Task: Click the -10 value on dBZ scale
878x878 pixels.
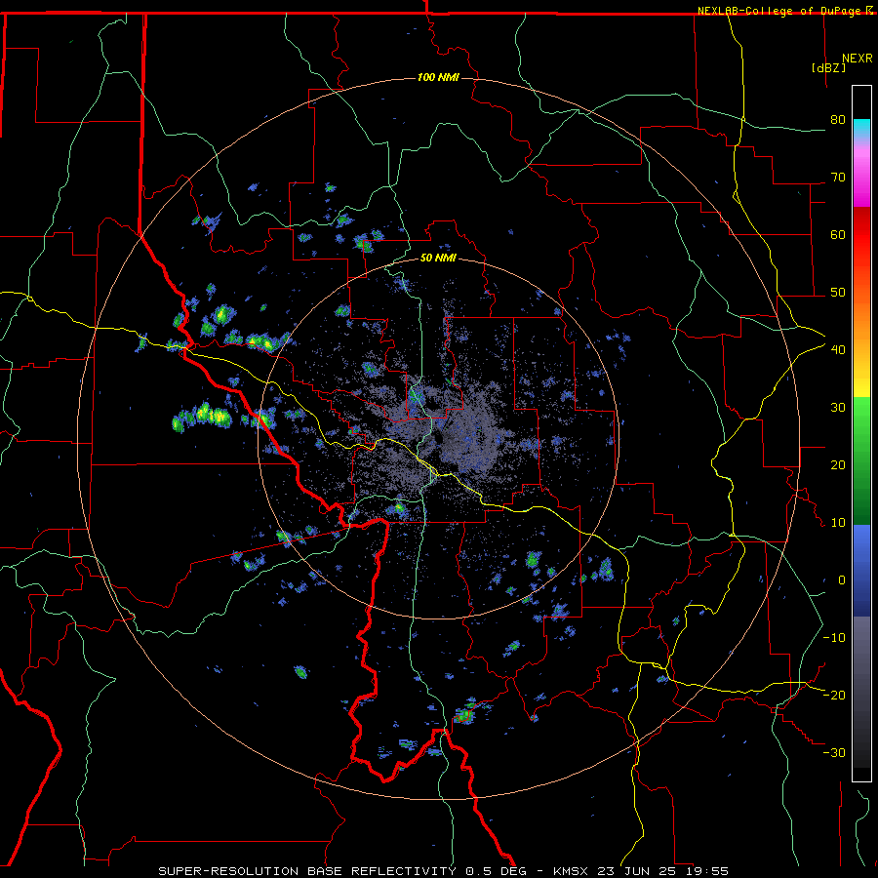Action: click(x=834, y=638)
